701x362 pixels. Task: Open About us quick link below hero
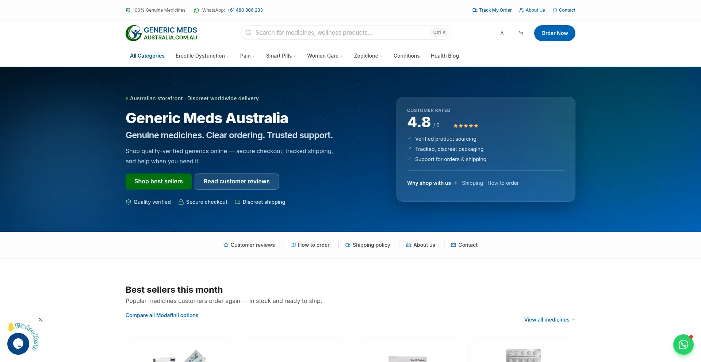click(421, 245)
